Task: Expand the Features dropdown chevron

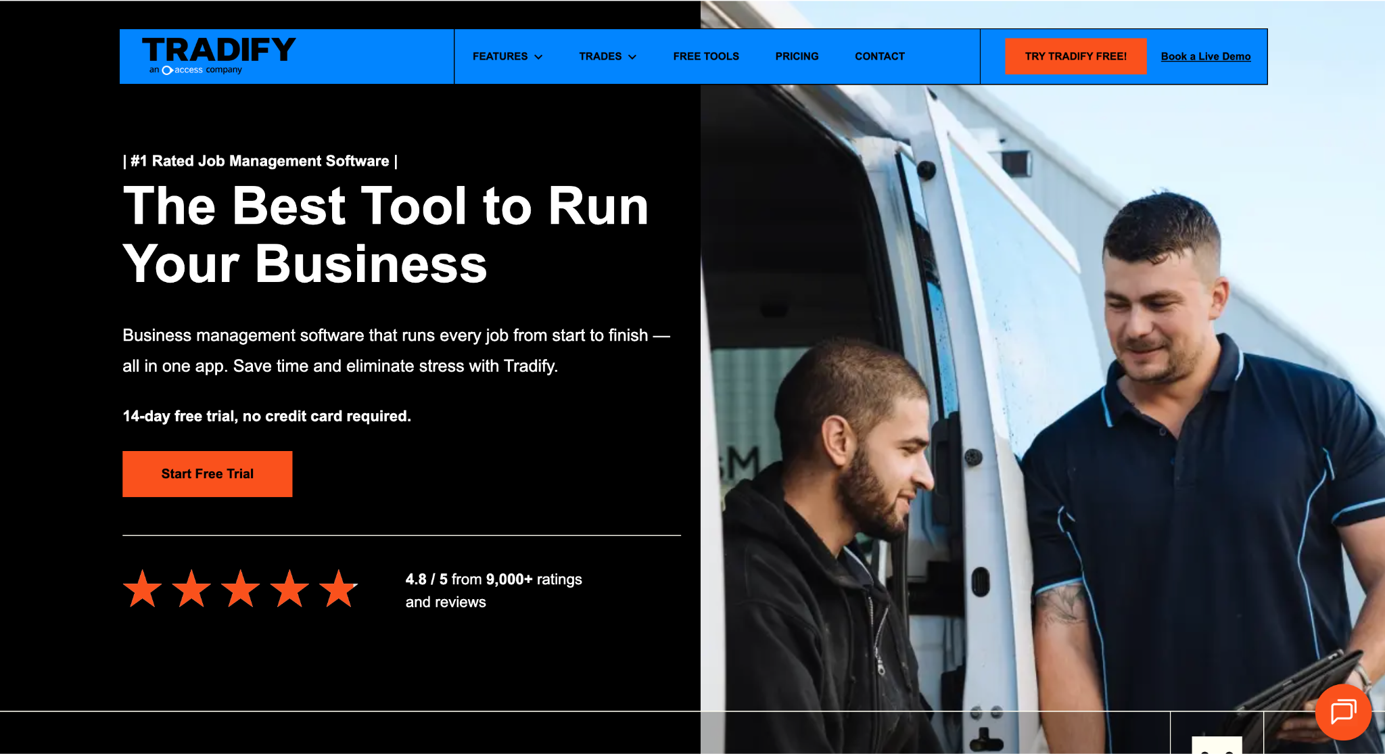Action: click(x=538, y=57)
